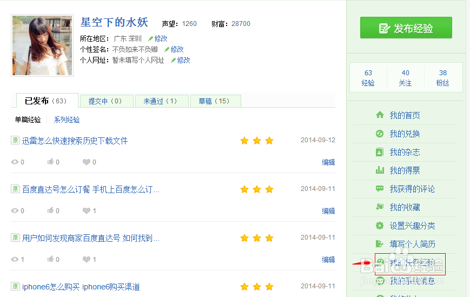Screen dimensions: 470x297
Task: Open 填写个人简历 in sidebar
Action: tap(412, 244)
